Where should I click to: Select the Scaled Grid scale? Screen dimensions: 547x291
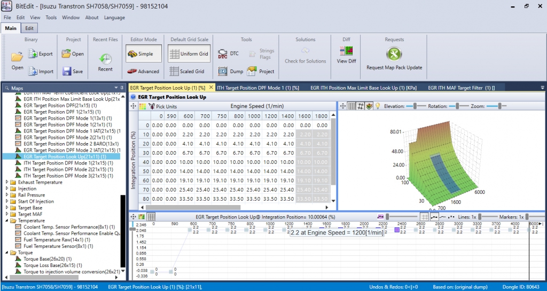[x=186, y=71]
